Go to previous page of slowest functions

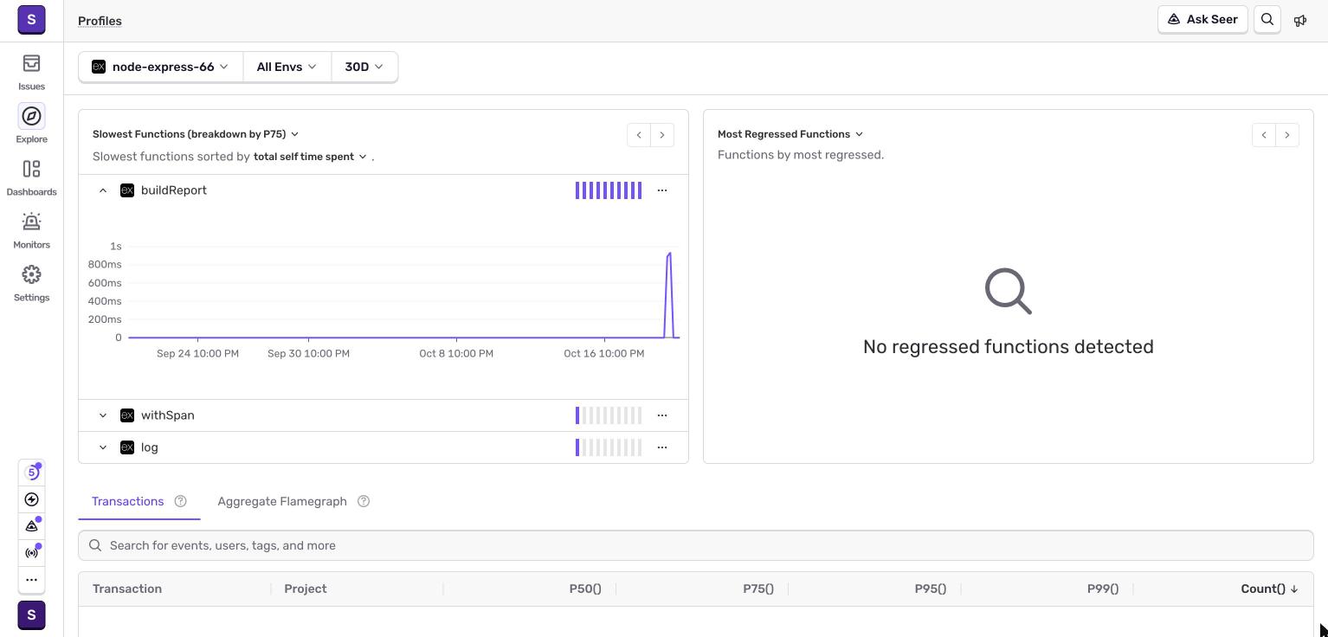coord(639,135)
